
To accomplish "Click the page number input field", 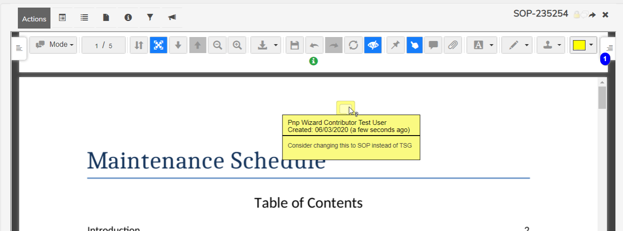I will 104,45.
